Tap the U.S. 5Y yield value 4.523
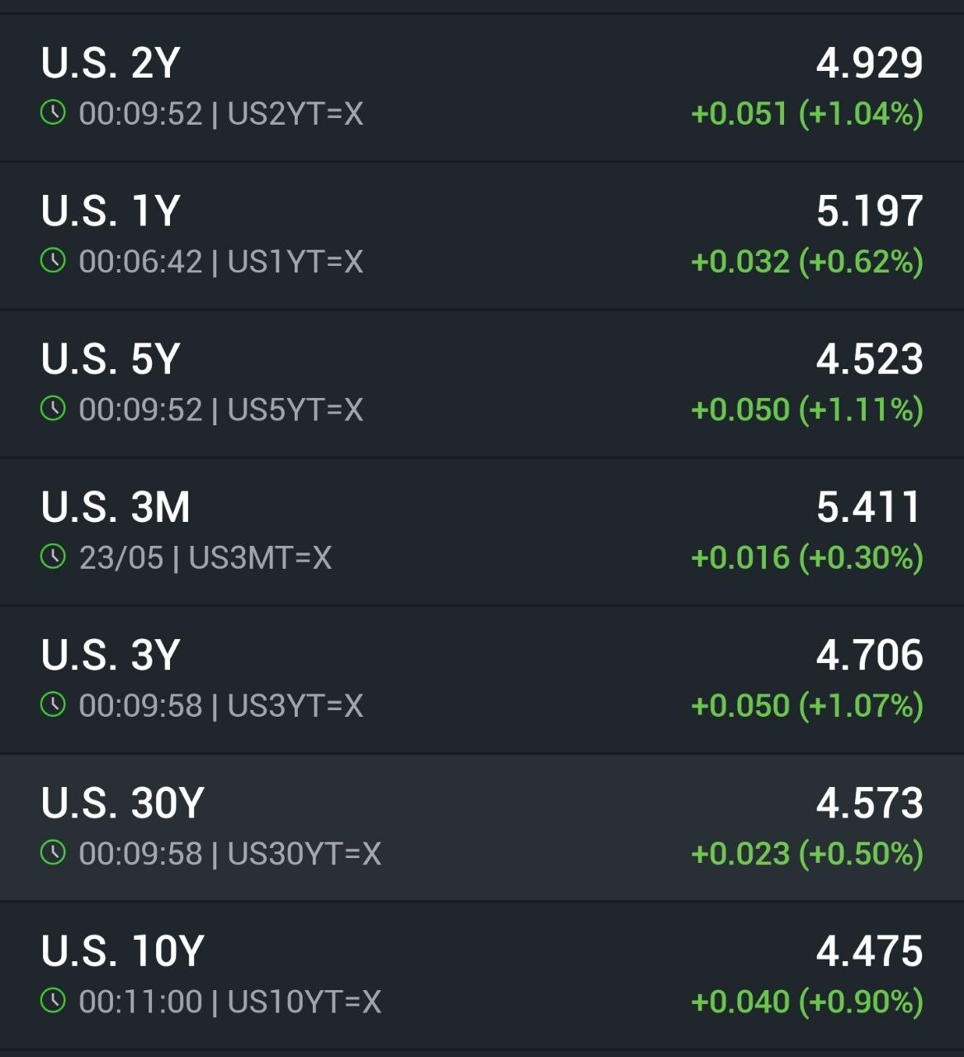The image size is (964, 1057). (869, 359)
